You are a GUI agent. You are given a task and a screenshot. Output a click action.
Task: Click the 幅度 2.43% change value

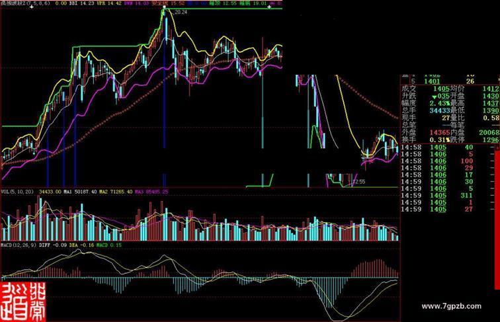pos(440,103)
